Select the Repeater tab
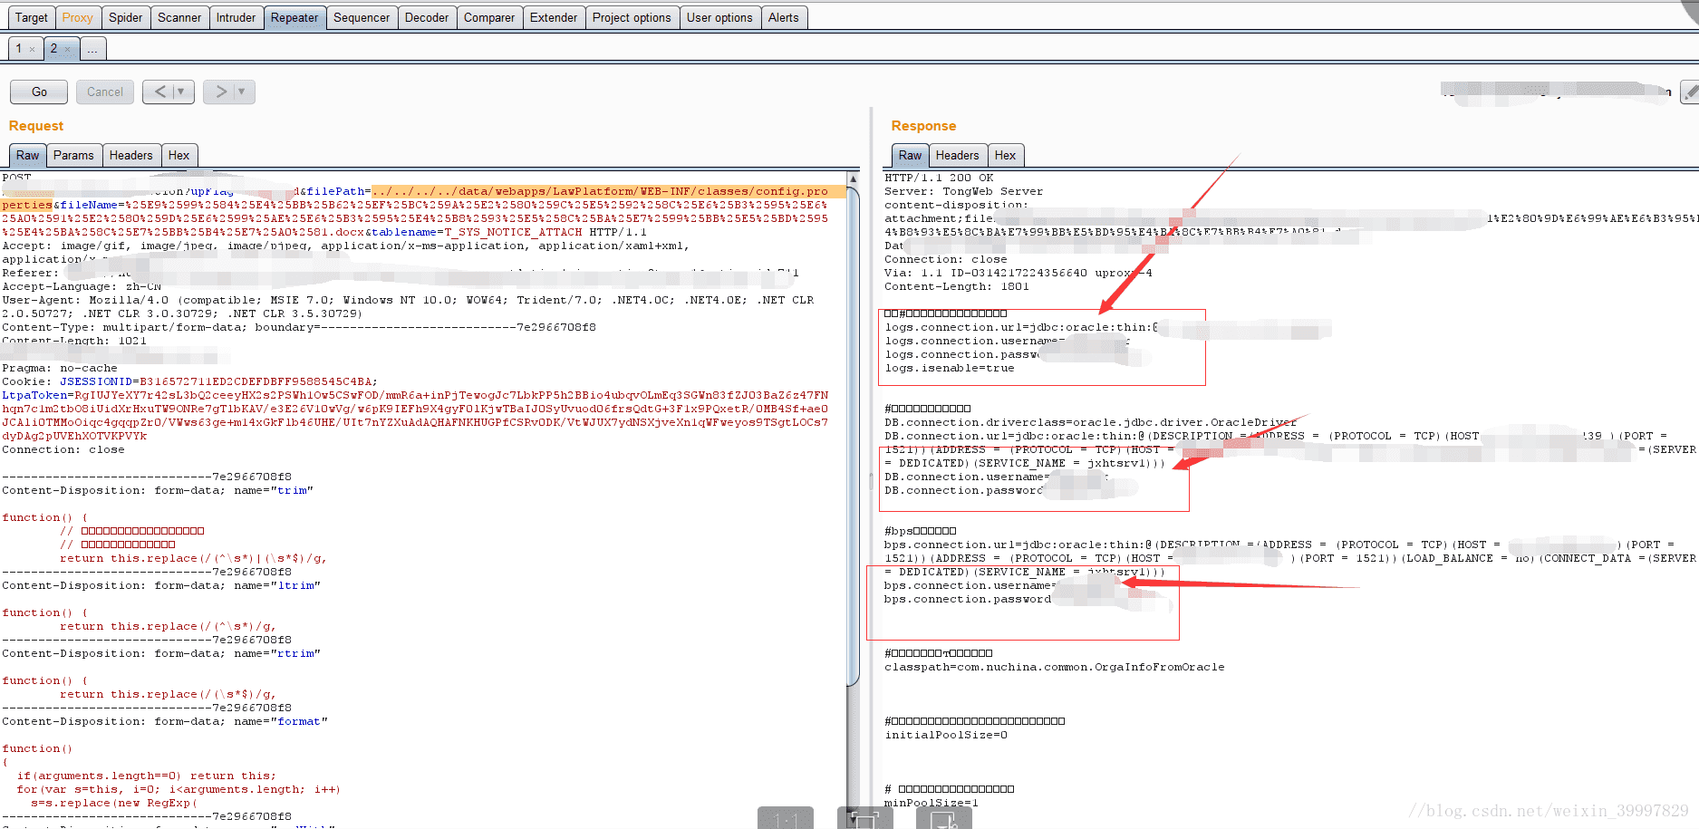 pyautogui.click(x=294, y=17)
